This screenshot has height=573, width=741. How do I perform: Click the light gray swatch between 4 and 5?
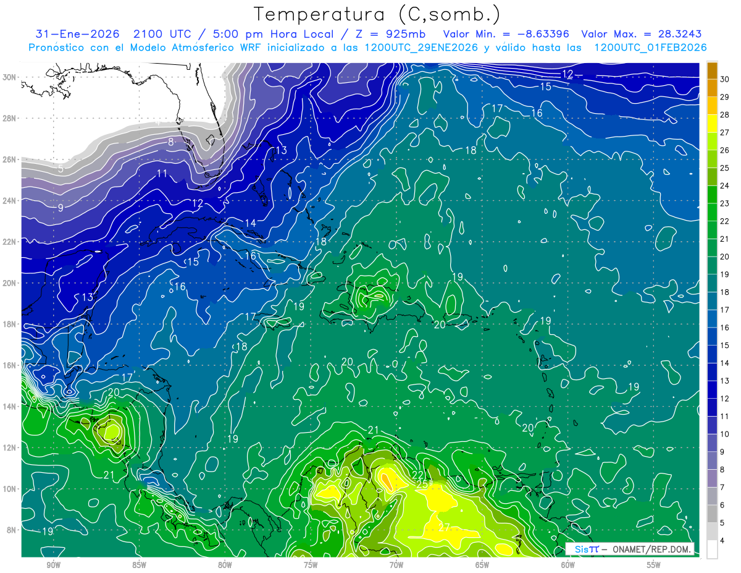tap(712, 532)
